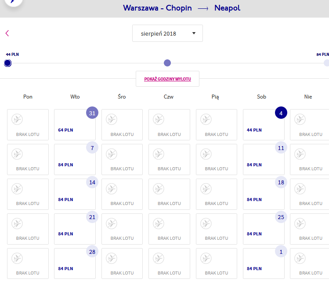Click no-flight plane icon, Friday before date 18
Screen dimensions: 329x282
click(x=206, y=189)
